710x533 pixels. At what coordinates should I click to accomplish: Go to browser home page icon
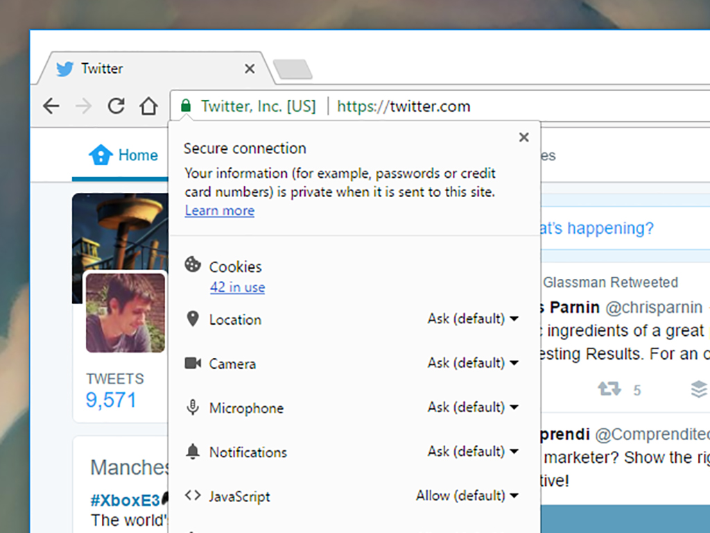pyautogui.click(x=148, y=106)
